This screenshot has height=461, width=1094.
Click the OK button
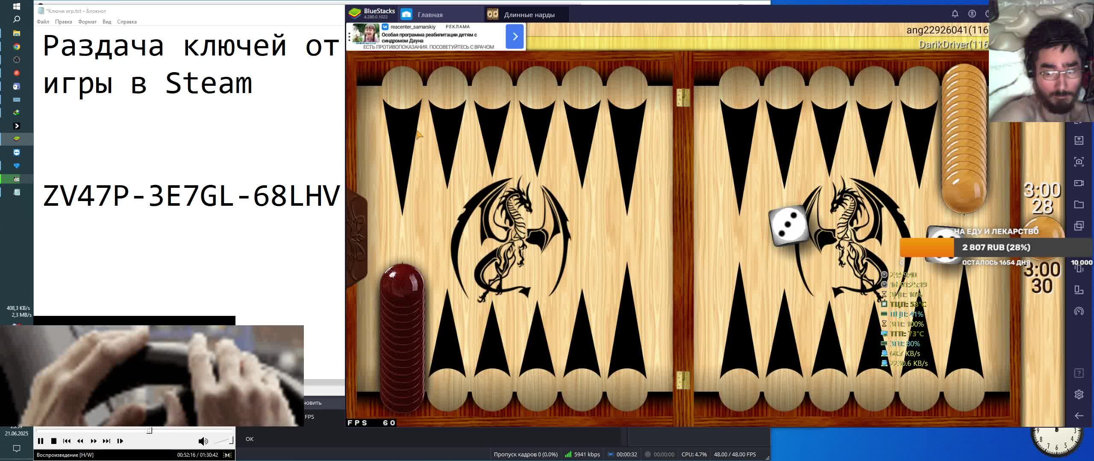[x=250, y=439]
